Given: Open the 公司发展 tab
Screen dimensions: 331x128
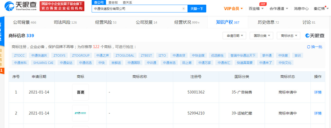Looking at the screenshot, I should tap(146, 22).
